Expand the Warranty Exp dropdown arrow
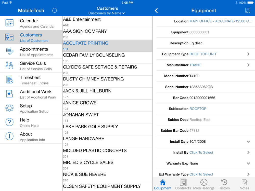Screen dimensions: 255x191 248,163
